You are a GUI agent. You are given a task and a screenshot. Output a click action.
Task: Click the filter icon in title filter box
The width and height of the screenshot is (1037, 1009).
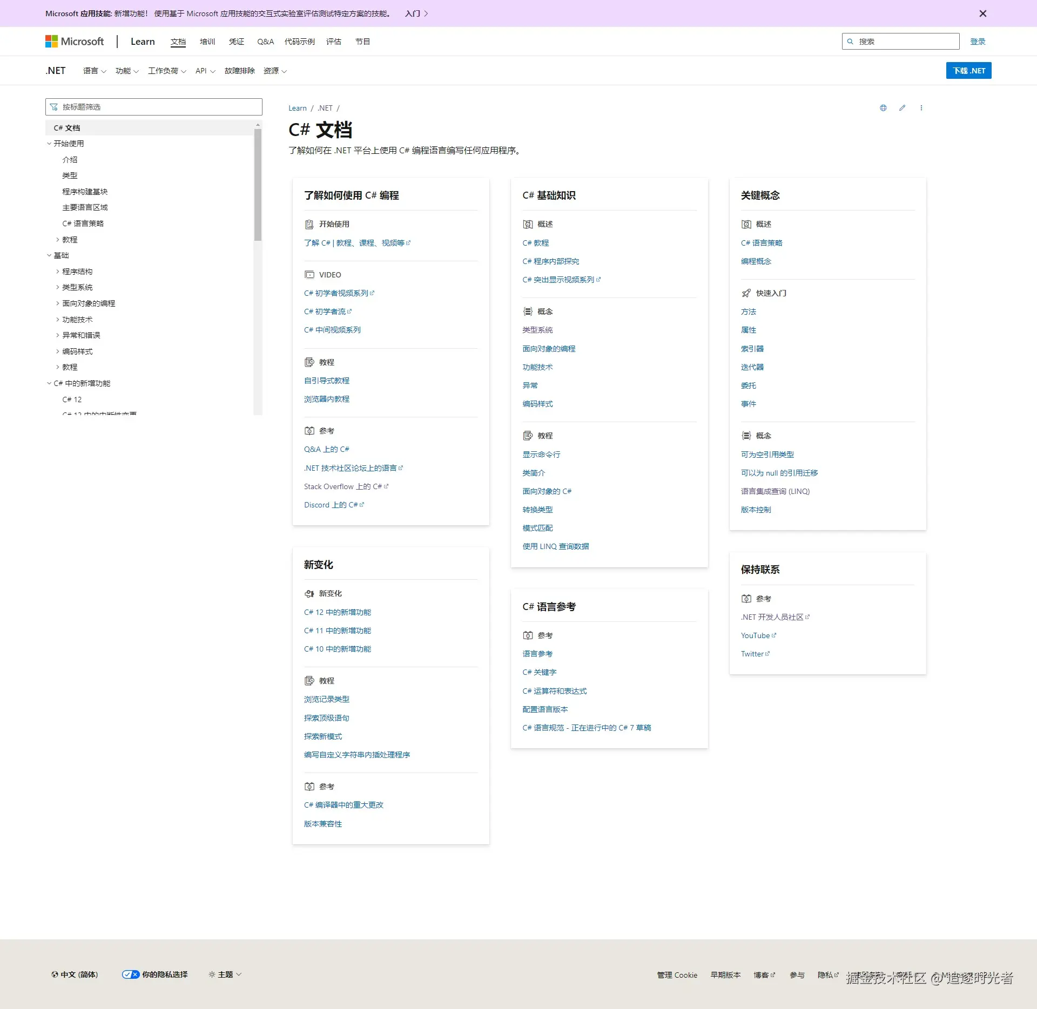click(54, 107)
